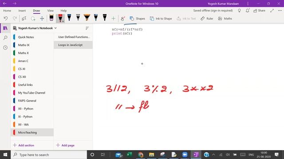
Task: Open Task View on taskbar
Action: [x=103, y=155]
